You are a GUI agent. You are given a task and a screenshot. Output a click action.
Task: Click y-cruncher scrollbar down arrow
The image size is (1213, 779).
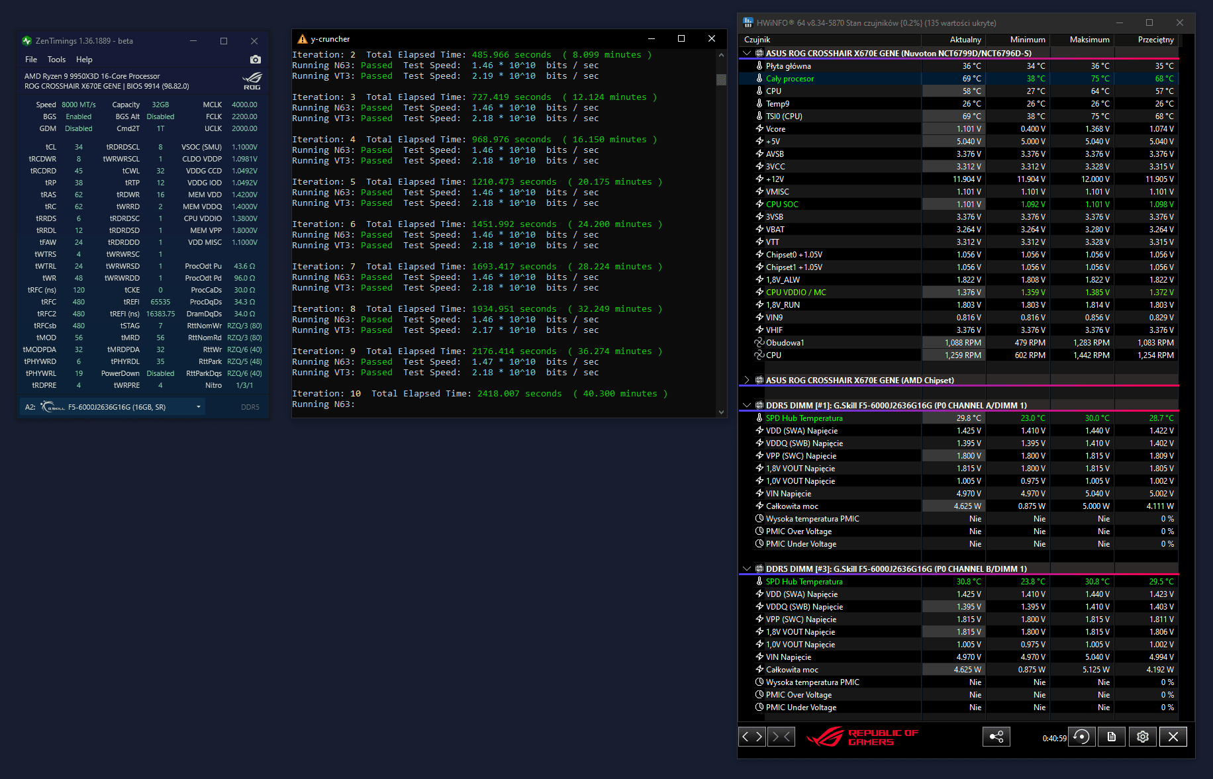pos(721,412)
